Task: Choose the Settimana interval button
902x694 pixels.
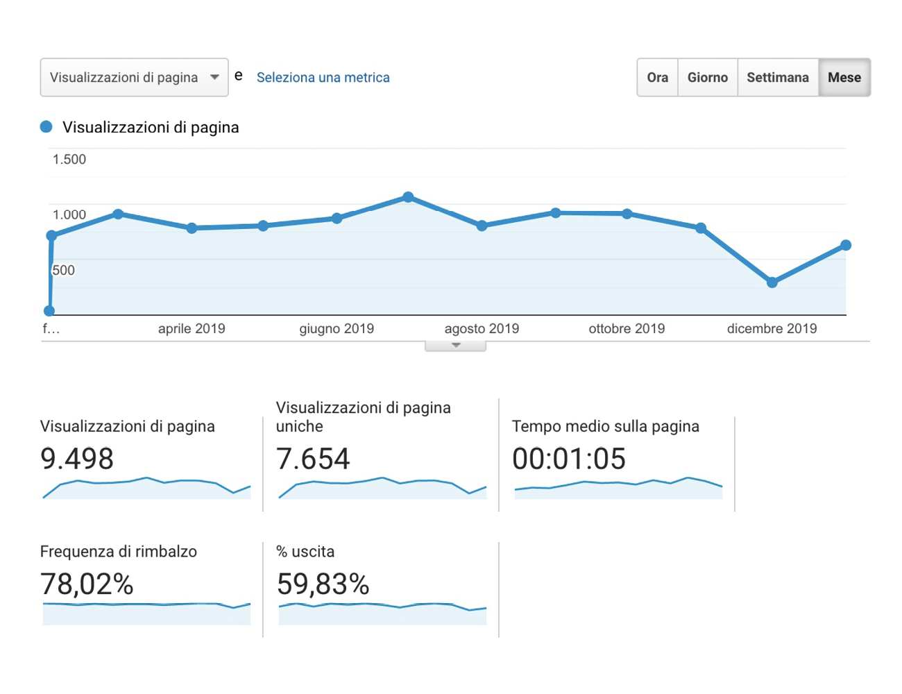Action: [x=777, y=78]
